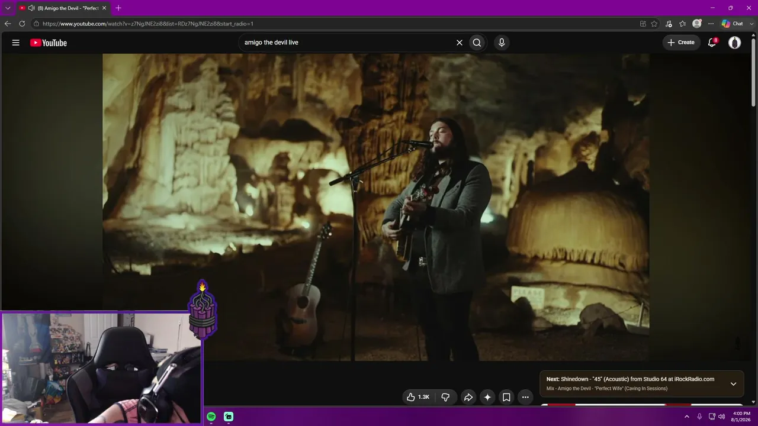Go back to the previous page
Image resolution: width=758 pixels, height=426 pixels.
tap(8, 24)
